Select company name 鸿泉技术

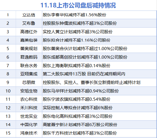(x=29, y=133)
